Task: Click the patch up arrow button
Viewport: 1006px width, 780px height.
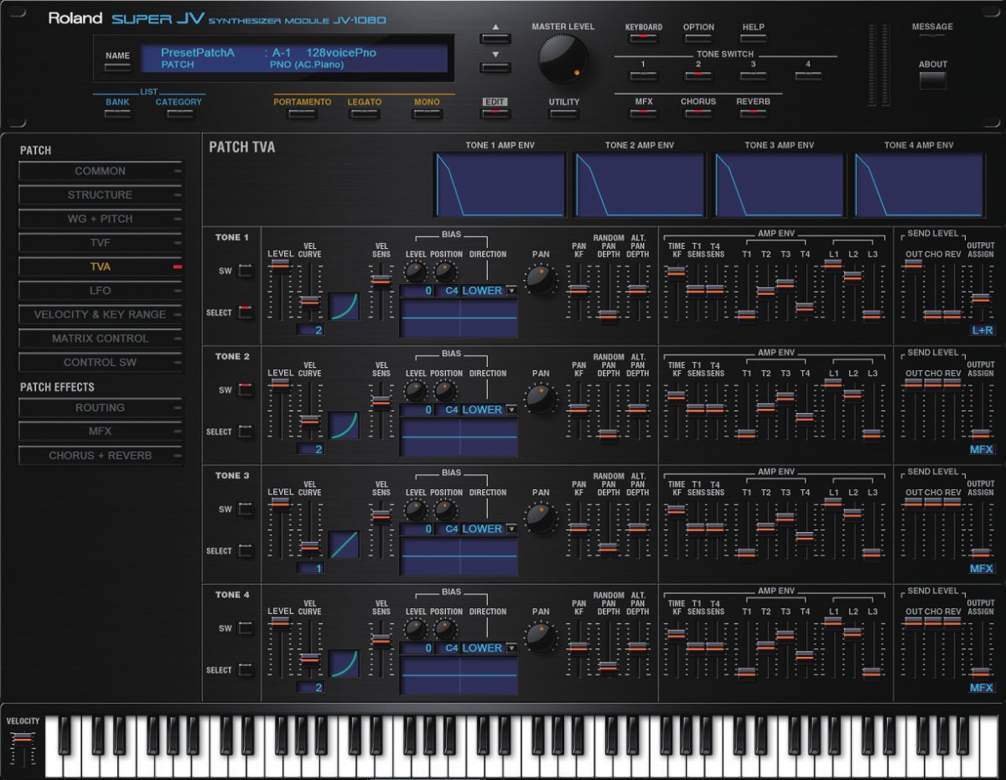Action: [495, 38]
